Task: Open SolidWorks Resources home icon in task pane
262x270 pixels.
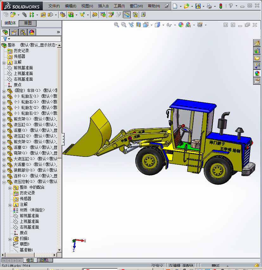Action: pos(257,43)
